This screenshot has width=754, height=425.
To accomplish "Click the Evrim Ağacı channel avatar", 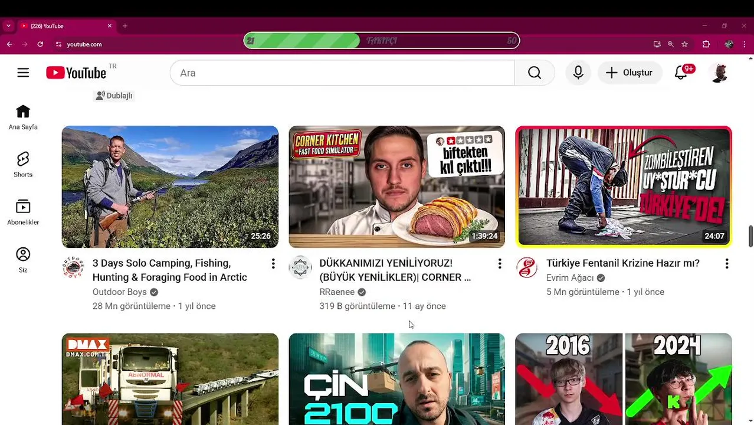I will 527,267.
